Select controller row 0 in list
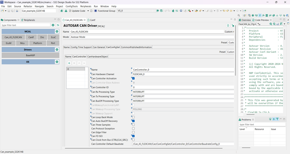The width and height of the screenshot is (290, 154). pyautogui.click(x=76, y=69)
